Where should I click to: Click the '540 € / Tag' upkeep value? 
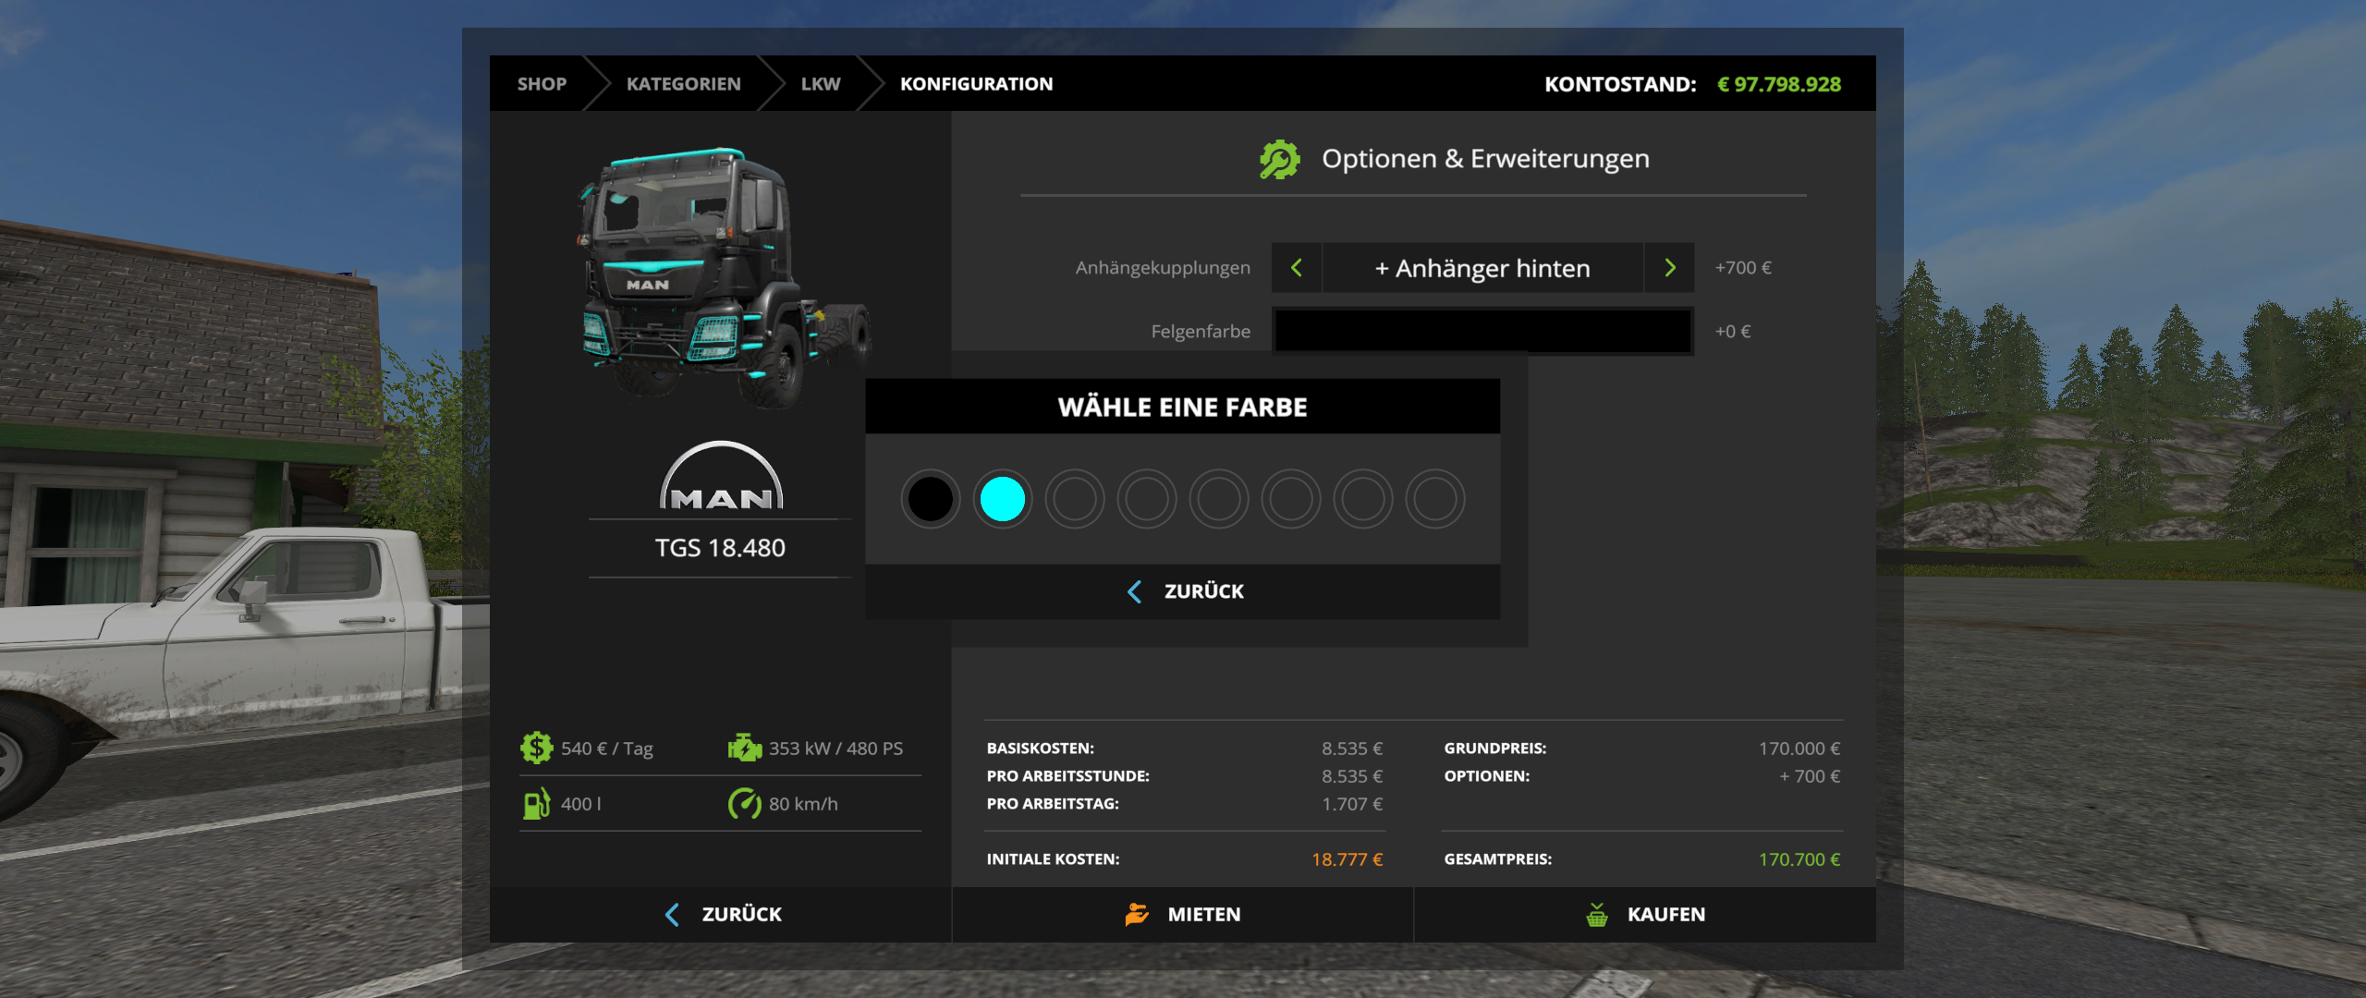607,748
